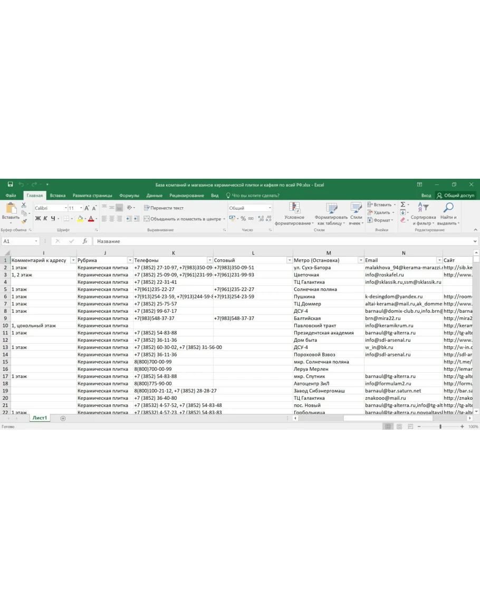Click the Save icon in the title bar
The width and height of the screenshot is (480, 609).
[10, 185]
